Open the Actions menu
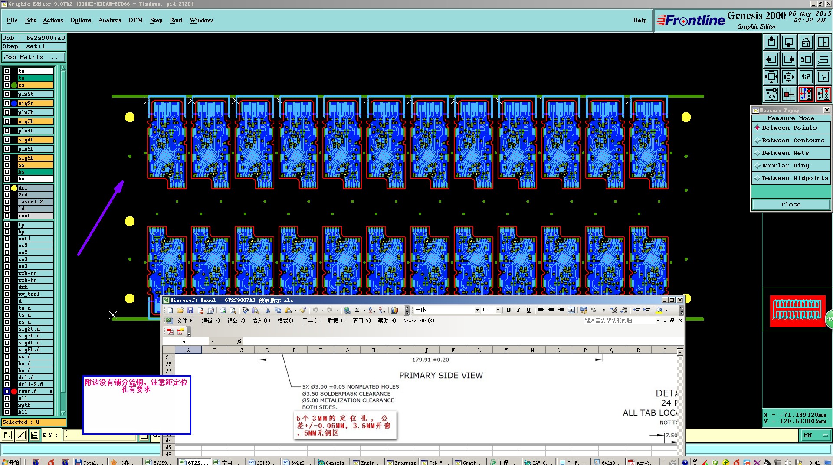 click(53, 20)
